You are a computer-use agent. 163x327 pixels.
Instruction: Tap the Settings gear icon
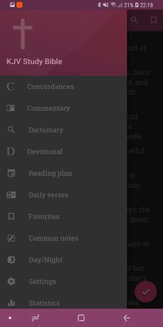click(11, 282)
